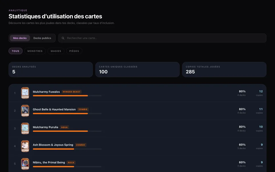Select the Ghost Belle & Haunted Mansion name
This screenshot has width=275, height=172.
[54, 109]
